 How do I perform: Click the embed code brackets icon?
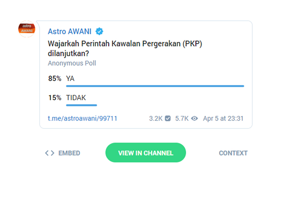coord(50,153)
